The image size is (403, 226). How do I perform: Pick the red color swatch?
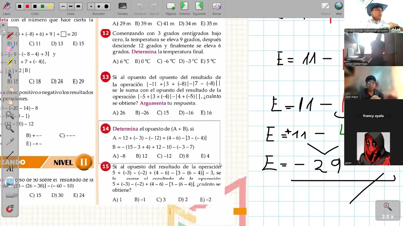click(27, 6)
